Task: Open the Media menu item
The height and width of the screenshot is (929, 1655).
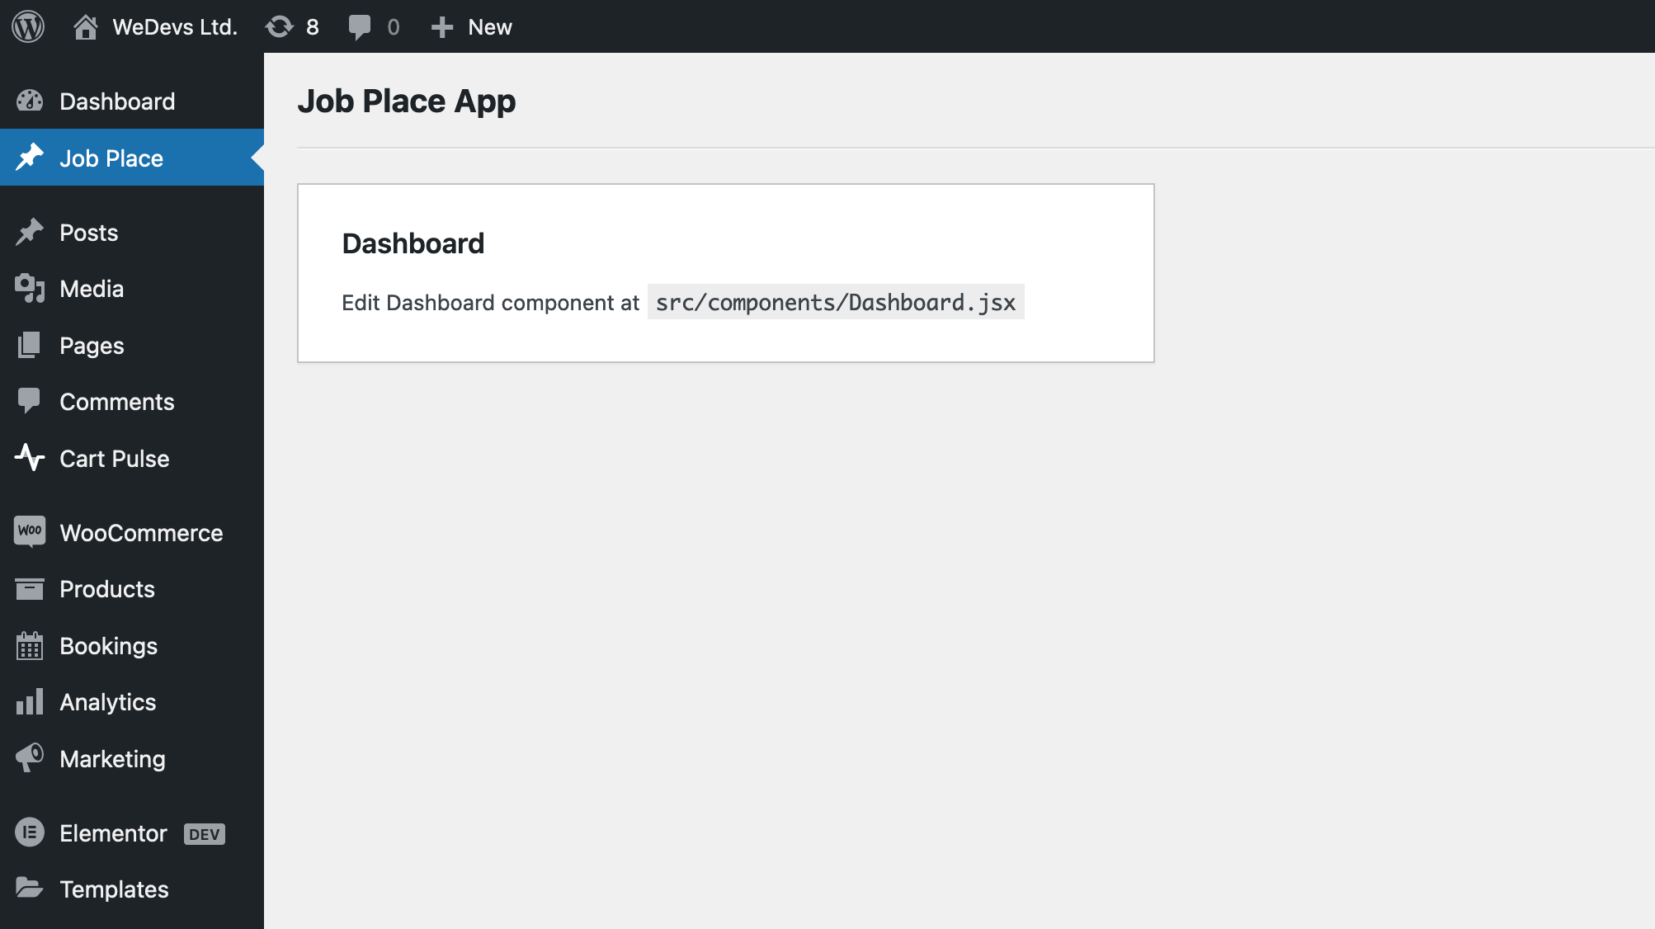Action: [x=91, y=289]
